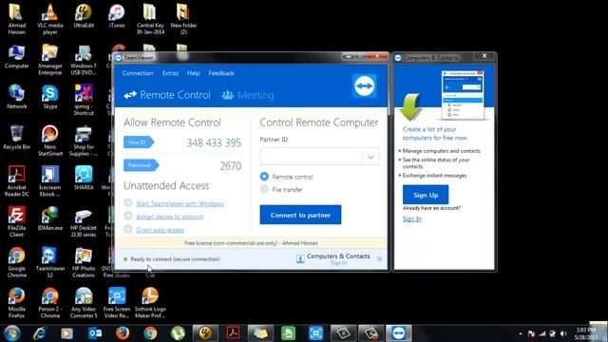The image size is (608, 342).
Task: Open TeamViewer 12 desktop shortcut
Action: tap(50, 262)
